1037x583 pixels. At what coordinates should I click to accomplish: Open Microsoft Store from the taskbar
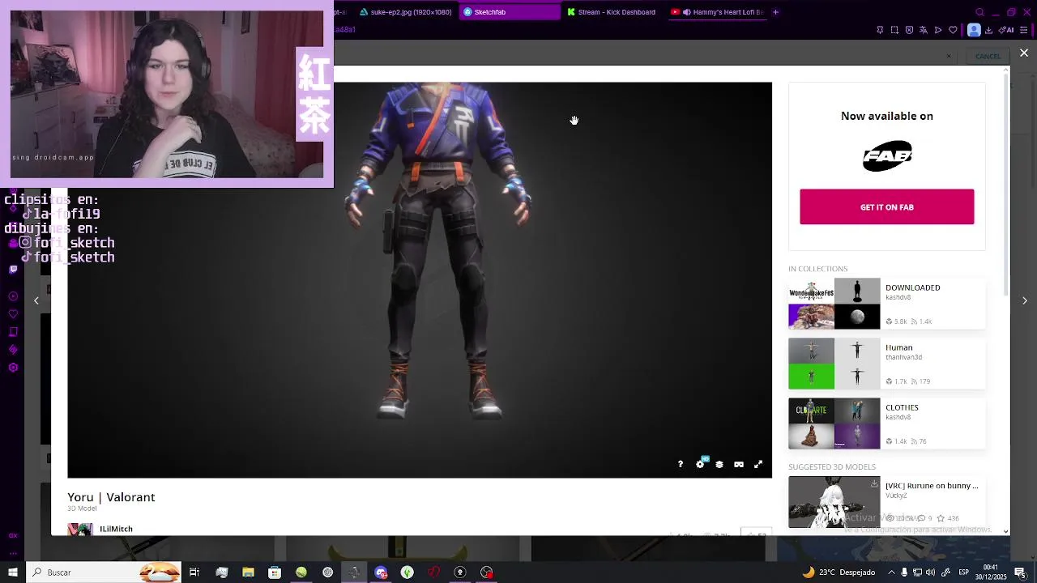[275, 572]
